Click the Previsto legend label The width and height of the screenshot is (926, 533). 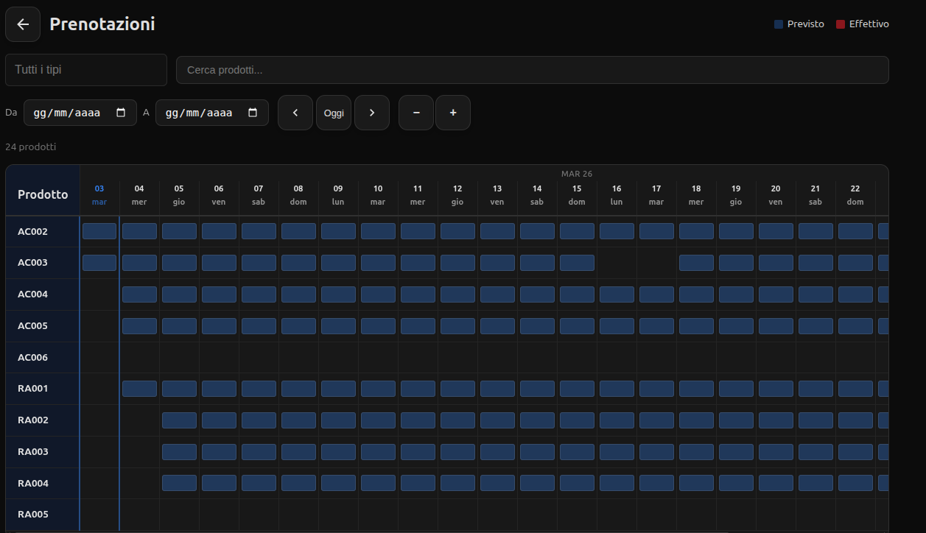point(806,24)
